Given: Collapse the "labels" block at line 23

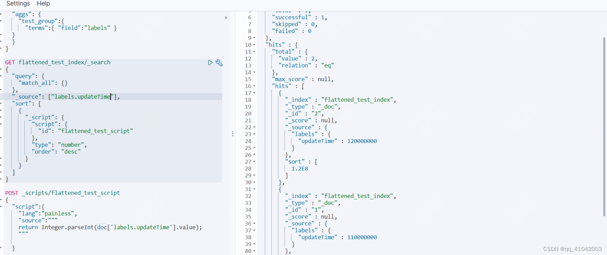Looking at the screenshot, I should tap(254, 134).
